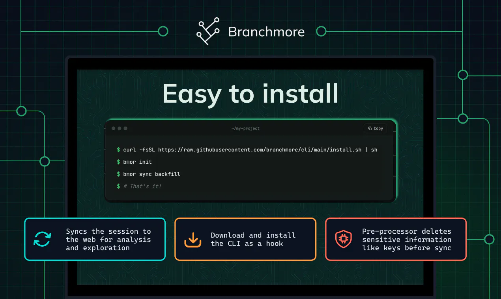Click the "Easy to install" heading
The width and height of the screenshot is (501, 299).
click(250, 94)
